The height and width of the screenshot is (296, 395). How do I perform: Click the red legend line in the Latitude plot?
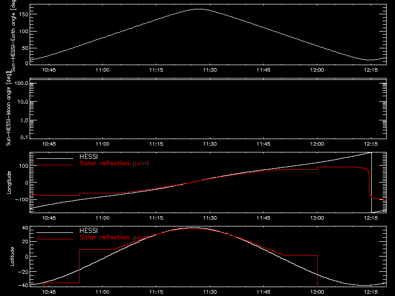(55, 239)
